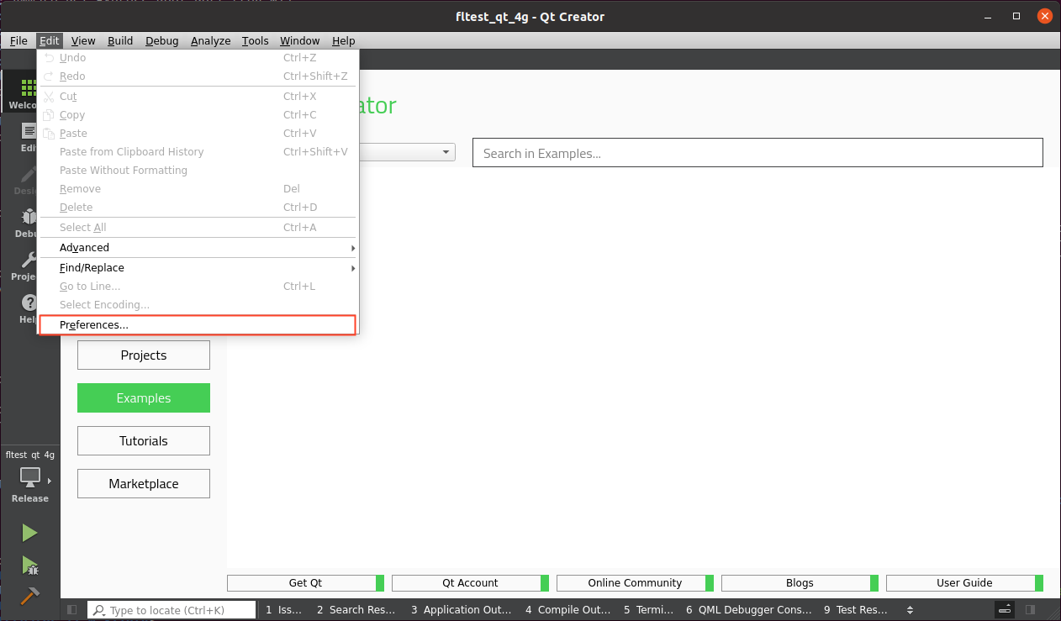Start debugging with the bug play icon

click(x=30, y=565)
